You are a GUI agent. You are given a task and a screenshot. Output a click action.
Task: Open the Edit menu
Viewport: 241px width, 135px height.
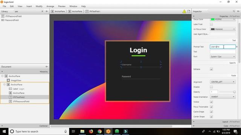(x=12, y=6)
